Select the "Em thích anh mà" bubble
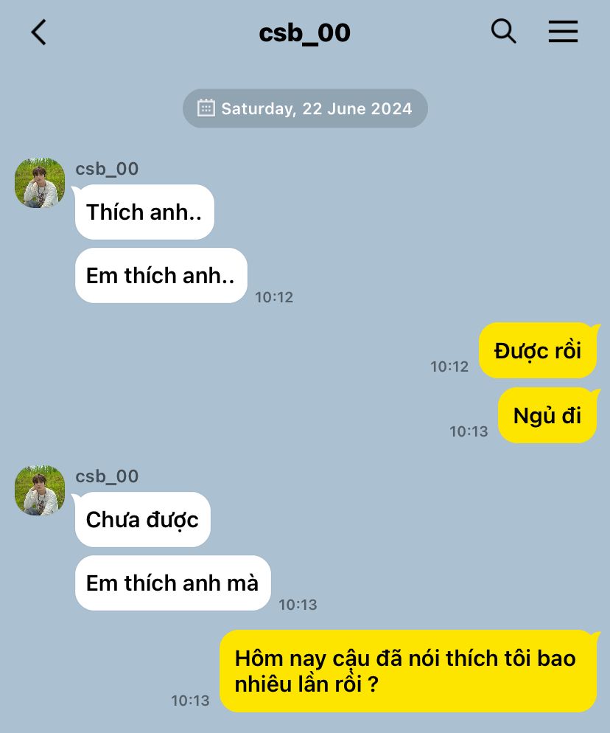The height and width of the screenshot is (733, 610). [173, 583]
